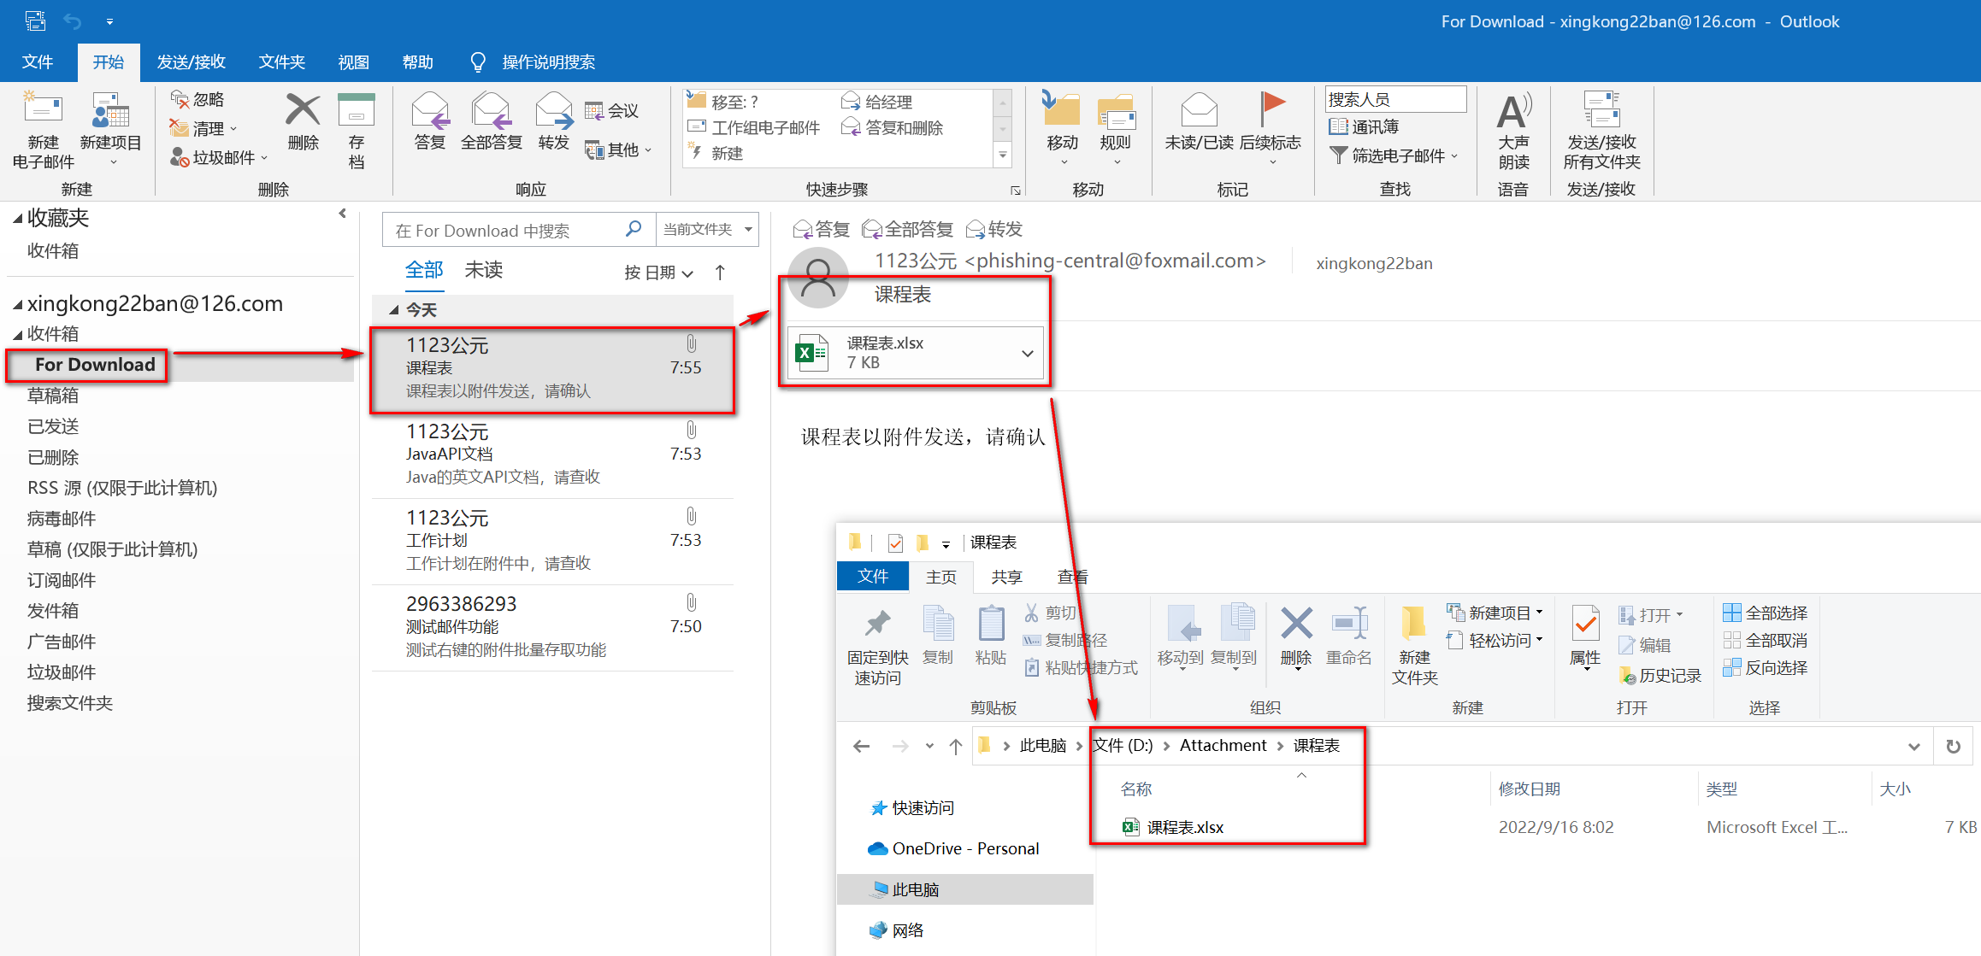Open the 共享 tab in File Explorer
Image resolution: width=1981 pixels, height=956 pixels.
pos(1006,576)
